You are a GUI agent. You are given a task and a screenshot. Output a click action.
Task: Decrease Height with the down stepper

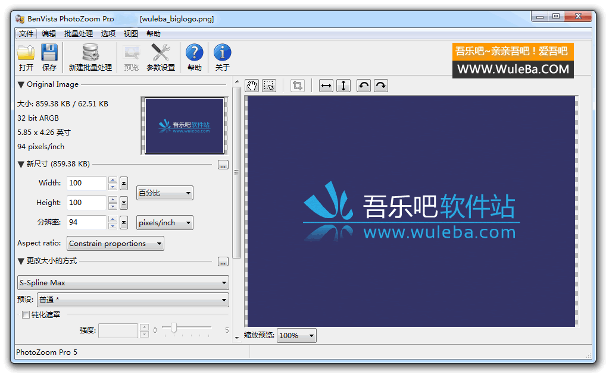(x=113, y=206)
